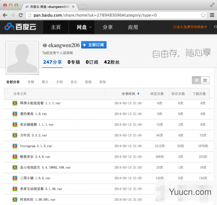Open file 三国小镇 1.0.5.rar

pyautogui.click(x=35, y=178)
